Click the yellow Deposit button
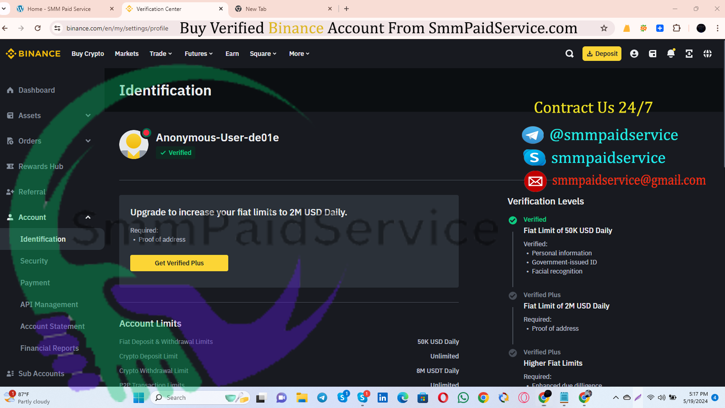The height and width of the screenshot is (408, 725). [x=602, y=54]
